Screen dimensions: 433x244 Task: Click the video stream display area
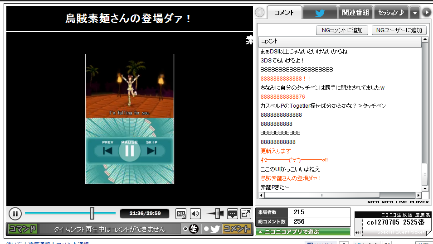pos(130,119)
